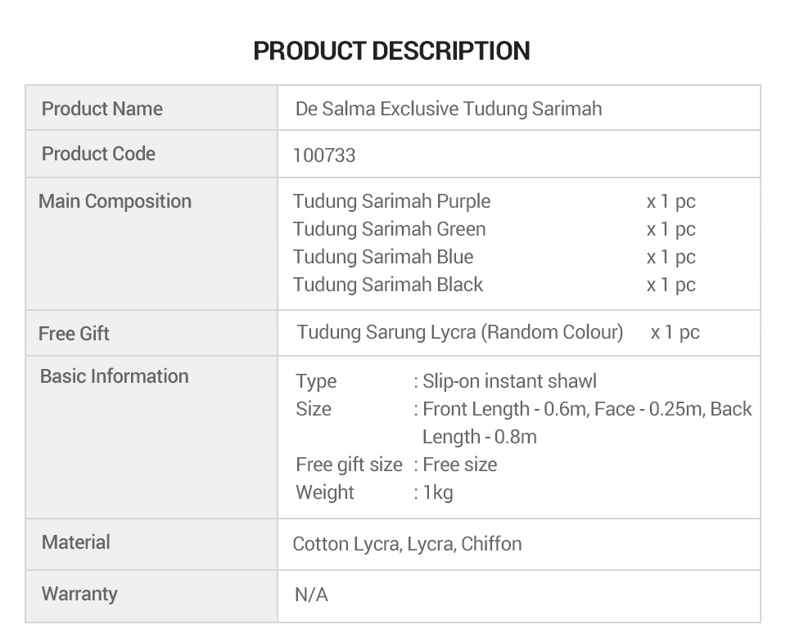Select the Main Composition label
This screenshot has width=786, height=638.
(x=115, y=201)
